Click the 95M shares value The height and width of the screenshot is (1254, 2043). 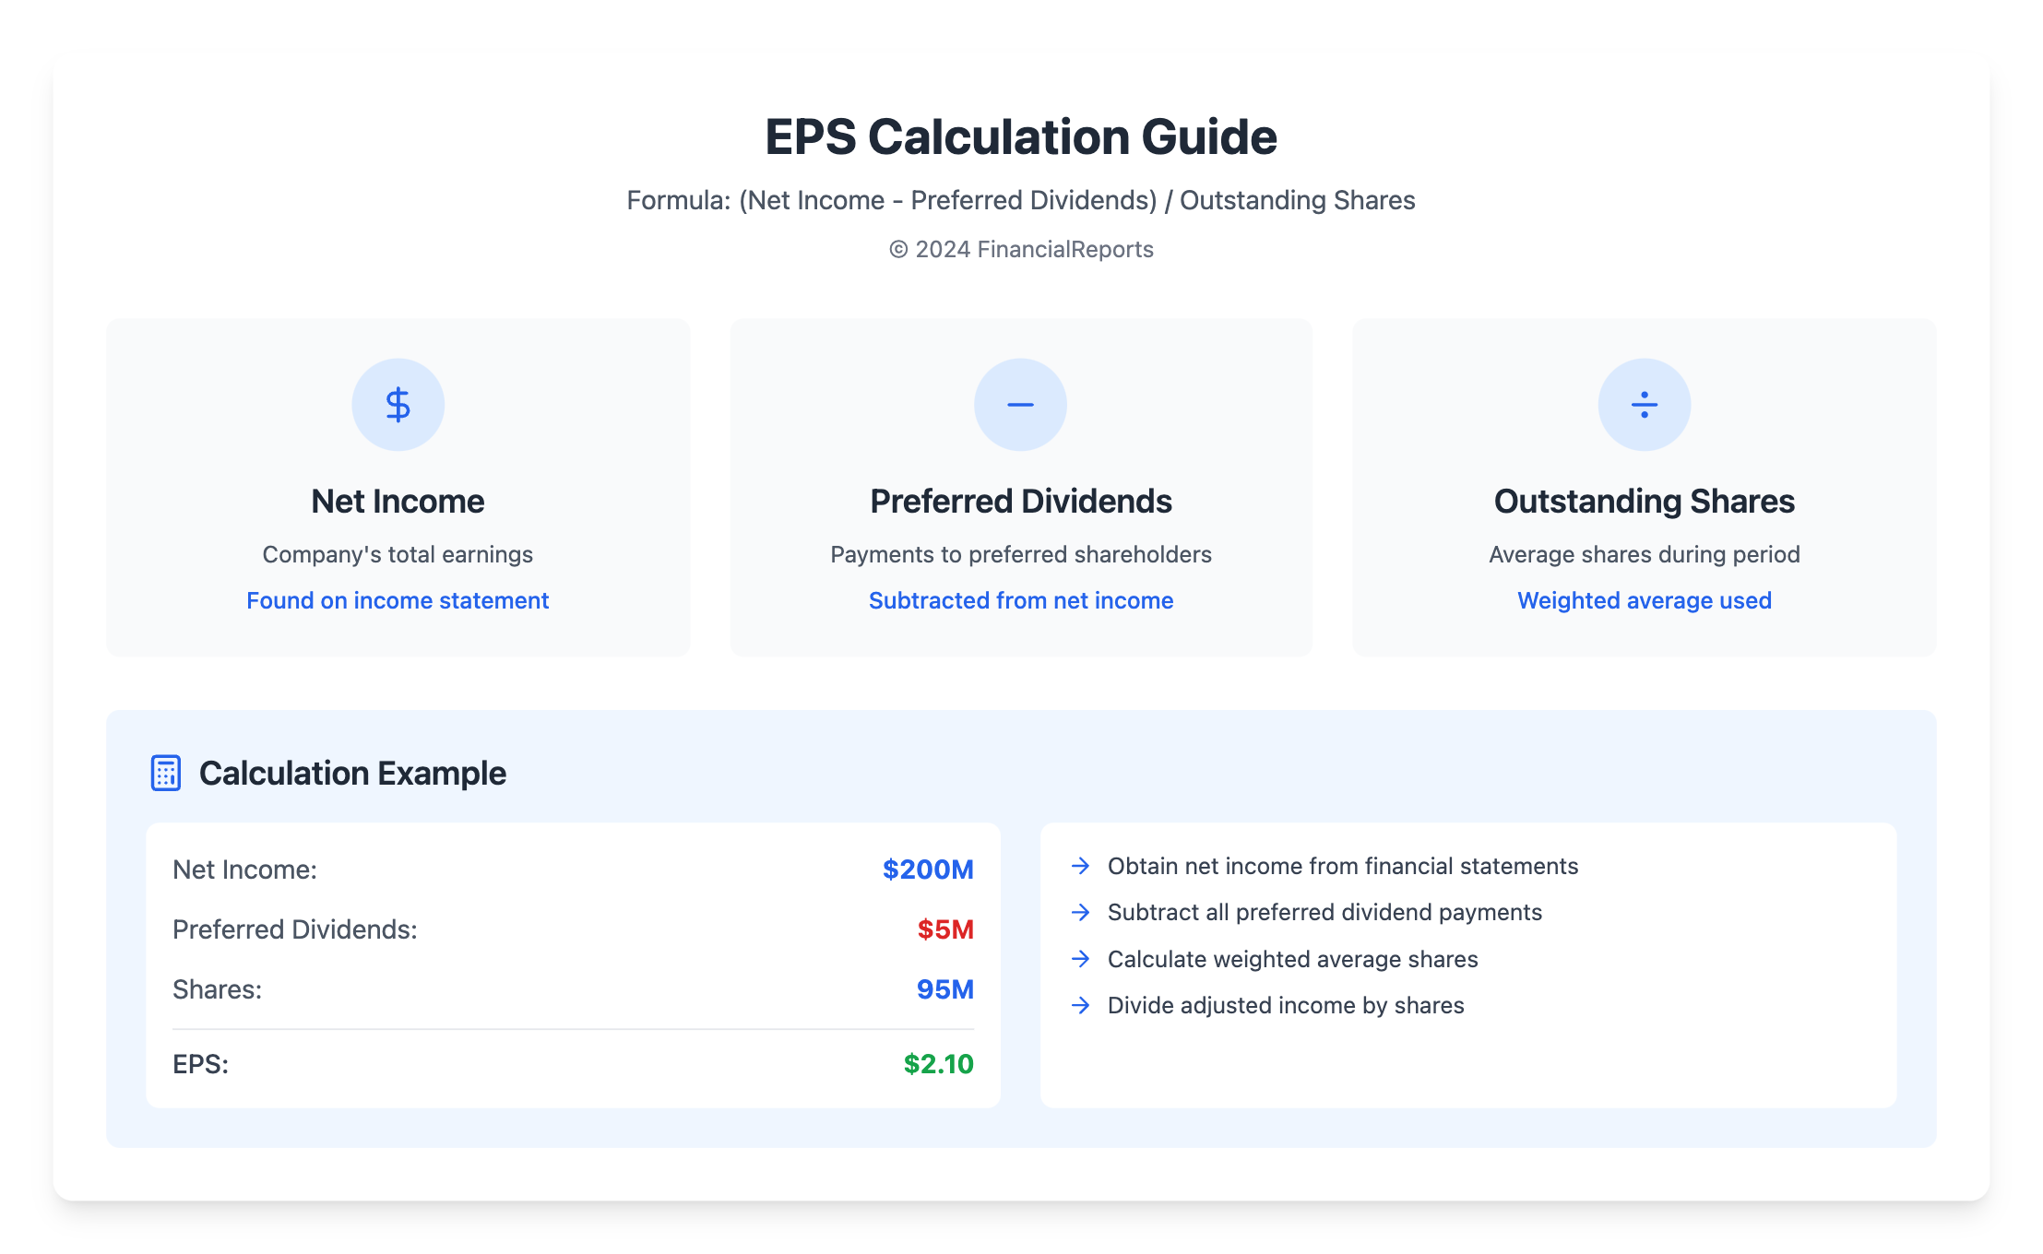pos(944,989)
